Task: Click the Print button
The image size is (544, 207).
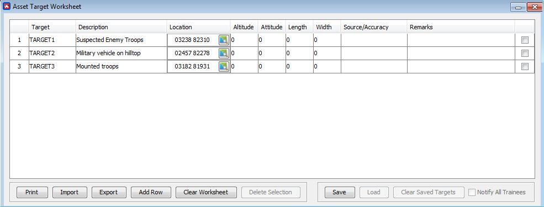Action: tap(32, 192)
